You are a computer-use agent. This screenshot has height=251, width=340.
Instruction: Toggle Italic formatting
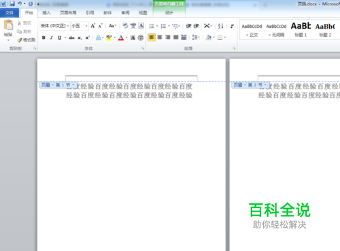point(52,37)
